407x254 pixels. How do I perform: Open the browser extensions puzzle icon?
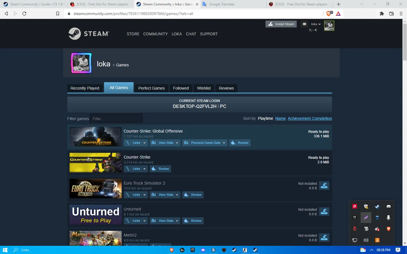pos(382,14)
